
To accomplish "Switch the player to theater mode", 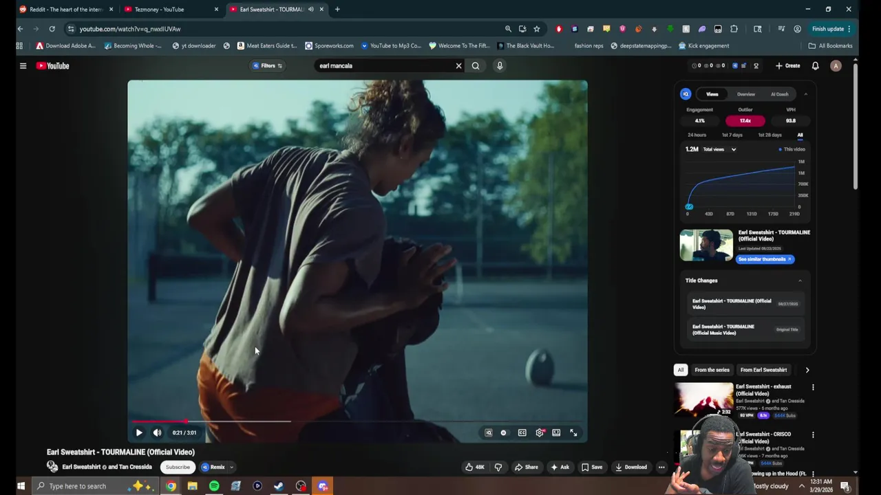I will 556,432.
